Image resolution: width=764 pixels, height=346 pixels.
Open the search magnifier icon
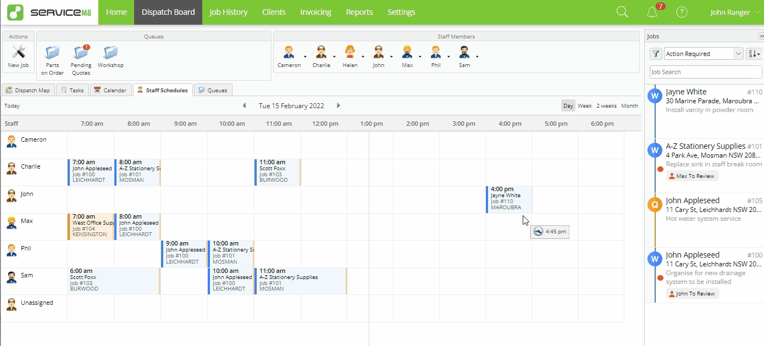pos(622,12)
